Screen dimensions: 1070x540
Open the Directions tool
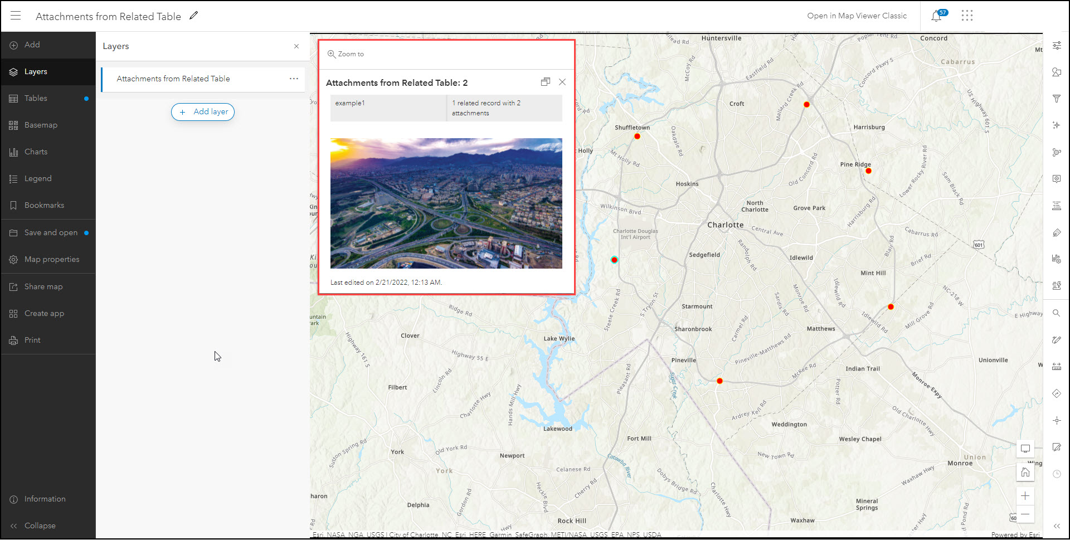pyautogui.click(x=1056, y=393)
